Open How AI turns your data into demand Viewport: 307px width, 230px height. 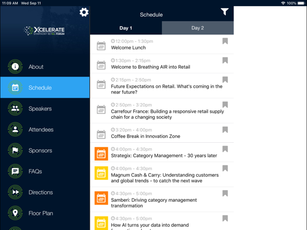click(150, 225)
